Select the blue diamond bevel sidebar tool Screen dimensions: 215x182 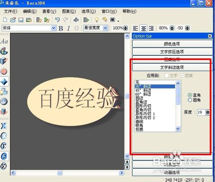4,82
